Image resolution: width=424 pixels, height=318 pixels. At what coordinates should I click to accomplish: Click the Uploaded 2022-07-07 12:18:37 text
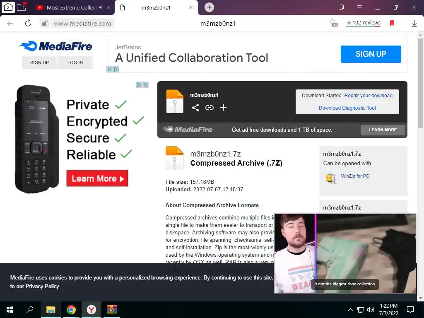point(204,189)
